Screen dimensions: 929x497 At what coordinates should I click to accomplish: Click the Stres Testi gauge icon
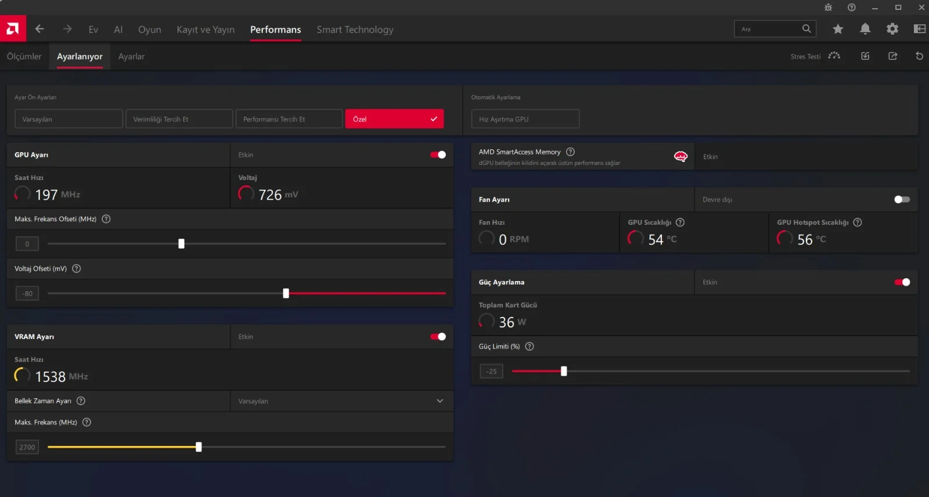point(834,56)
